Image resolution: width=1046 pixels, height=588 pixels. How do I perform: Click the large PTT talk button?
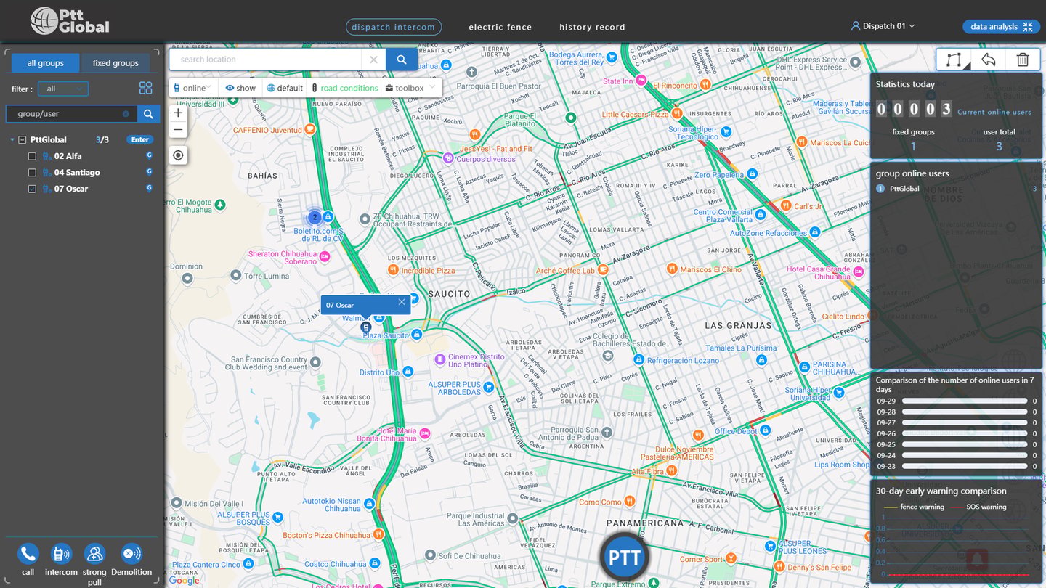625,557
